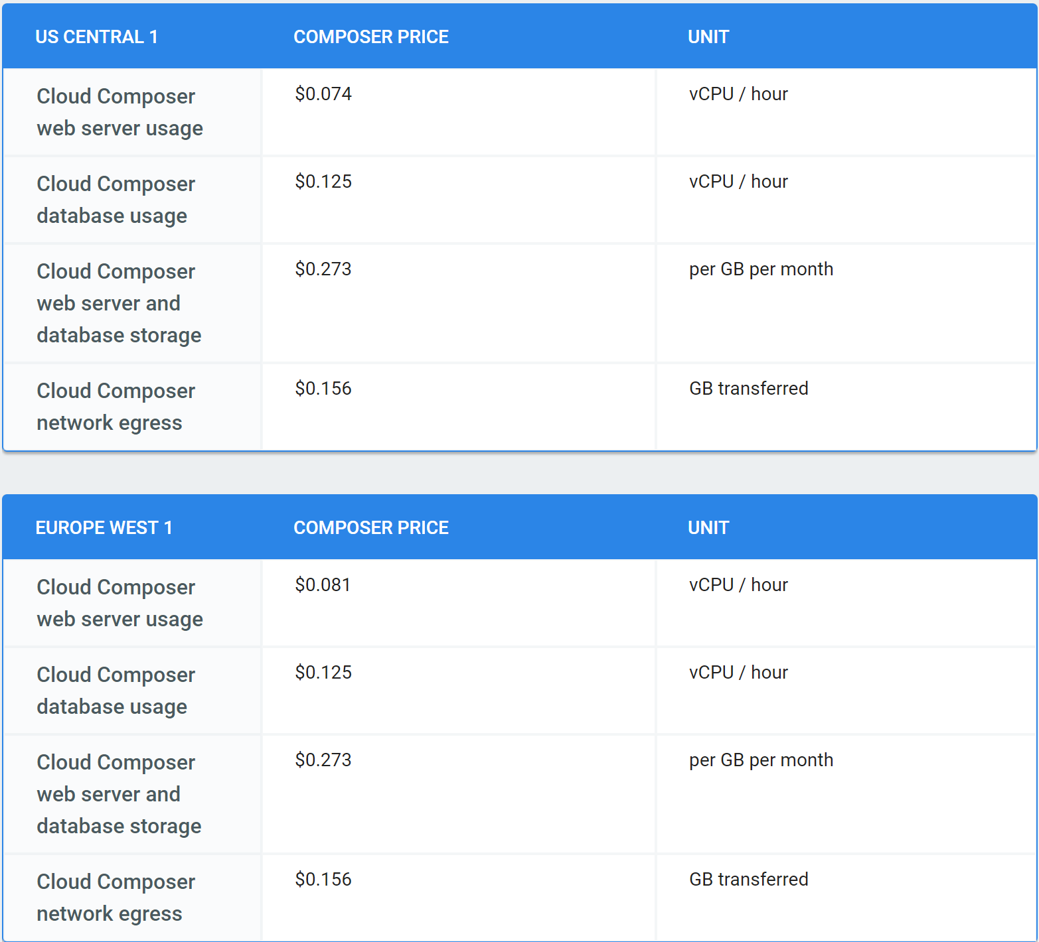Click per GB per month in Europe West table
Image resolution: width=1039 pixels, height=942 pixels.
point(761,760)
